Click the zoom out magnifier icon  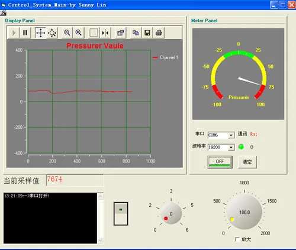[x=67, y=33]
